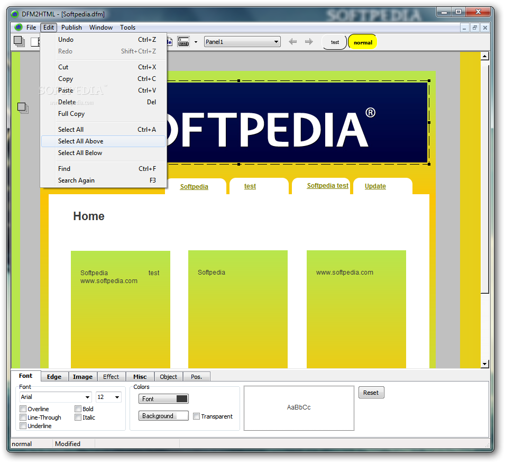This screenshot has height=463, width=505.
Task: Open the Font color picker button
Action: (x=163, y=399)
